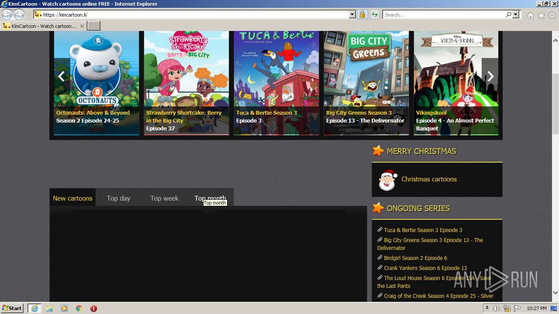Open Crank Yankers Season 6 Episode 13 link

[x=425, y=268]
